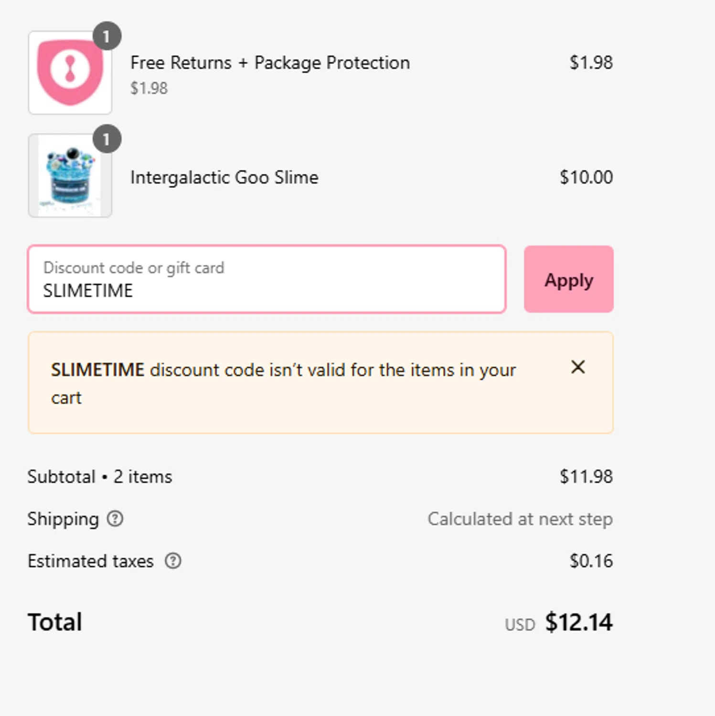715x716 pixels.
Task: Click the Intergalactic Goo Slime product thumbnail
Action: (70, 176)
